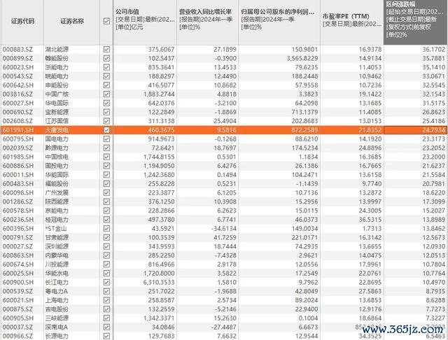Click stock name 吉电股份
Screen dimensions: 448x340
[x=57, y=309]
